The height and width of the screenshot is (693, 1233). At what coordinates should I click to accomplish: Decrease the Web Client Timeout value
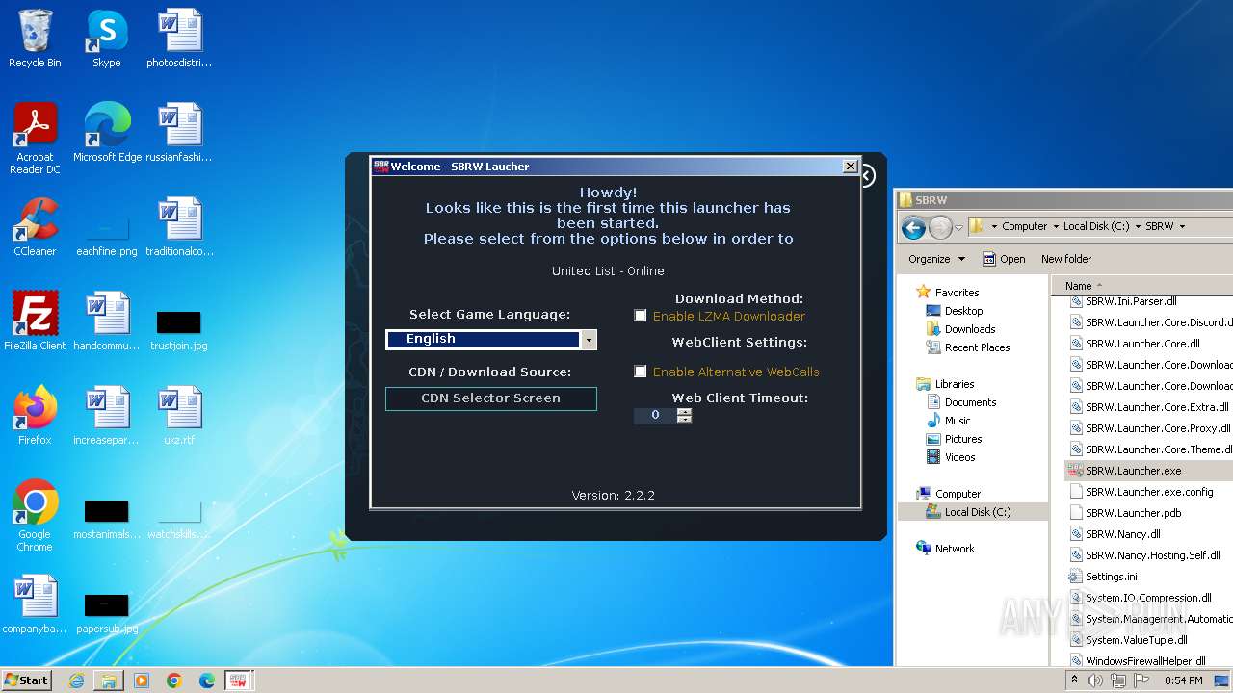coord(685,420)
